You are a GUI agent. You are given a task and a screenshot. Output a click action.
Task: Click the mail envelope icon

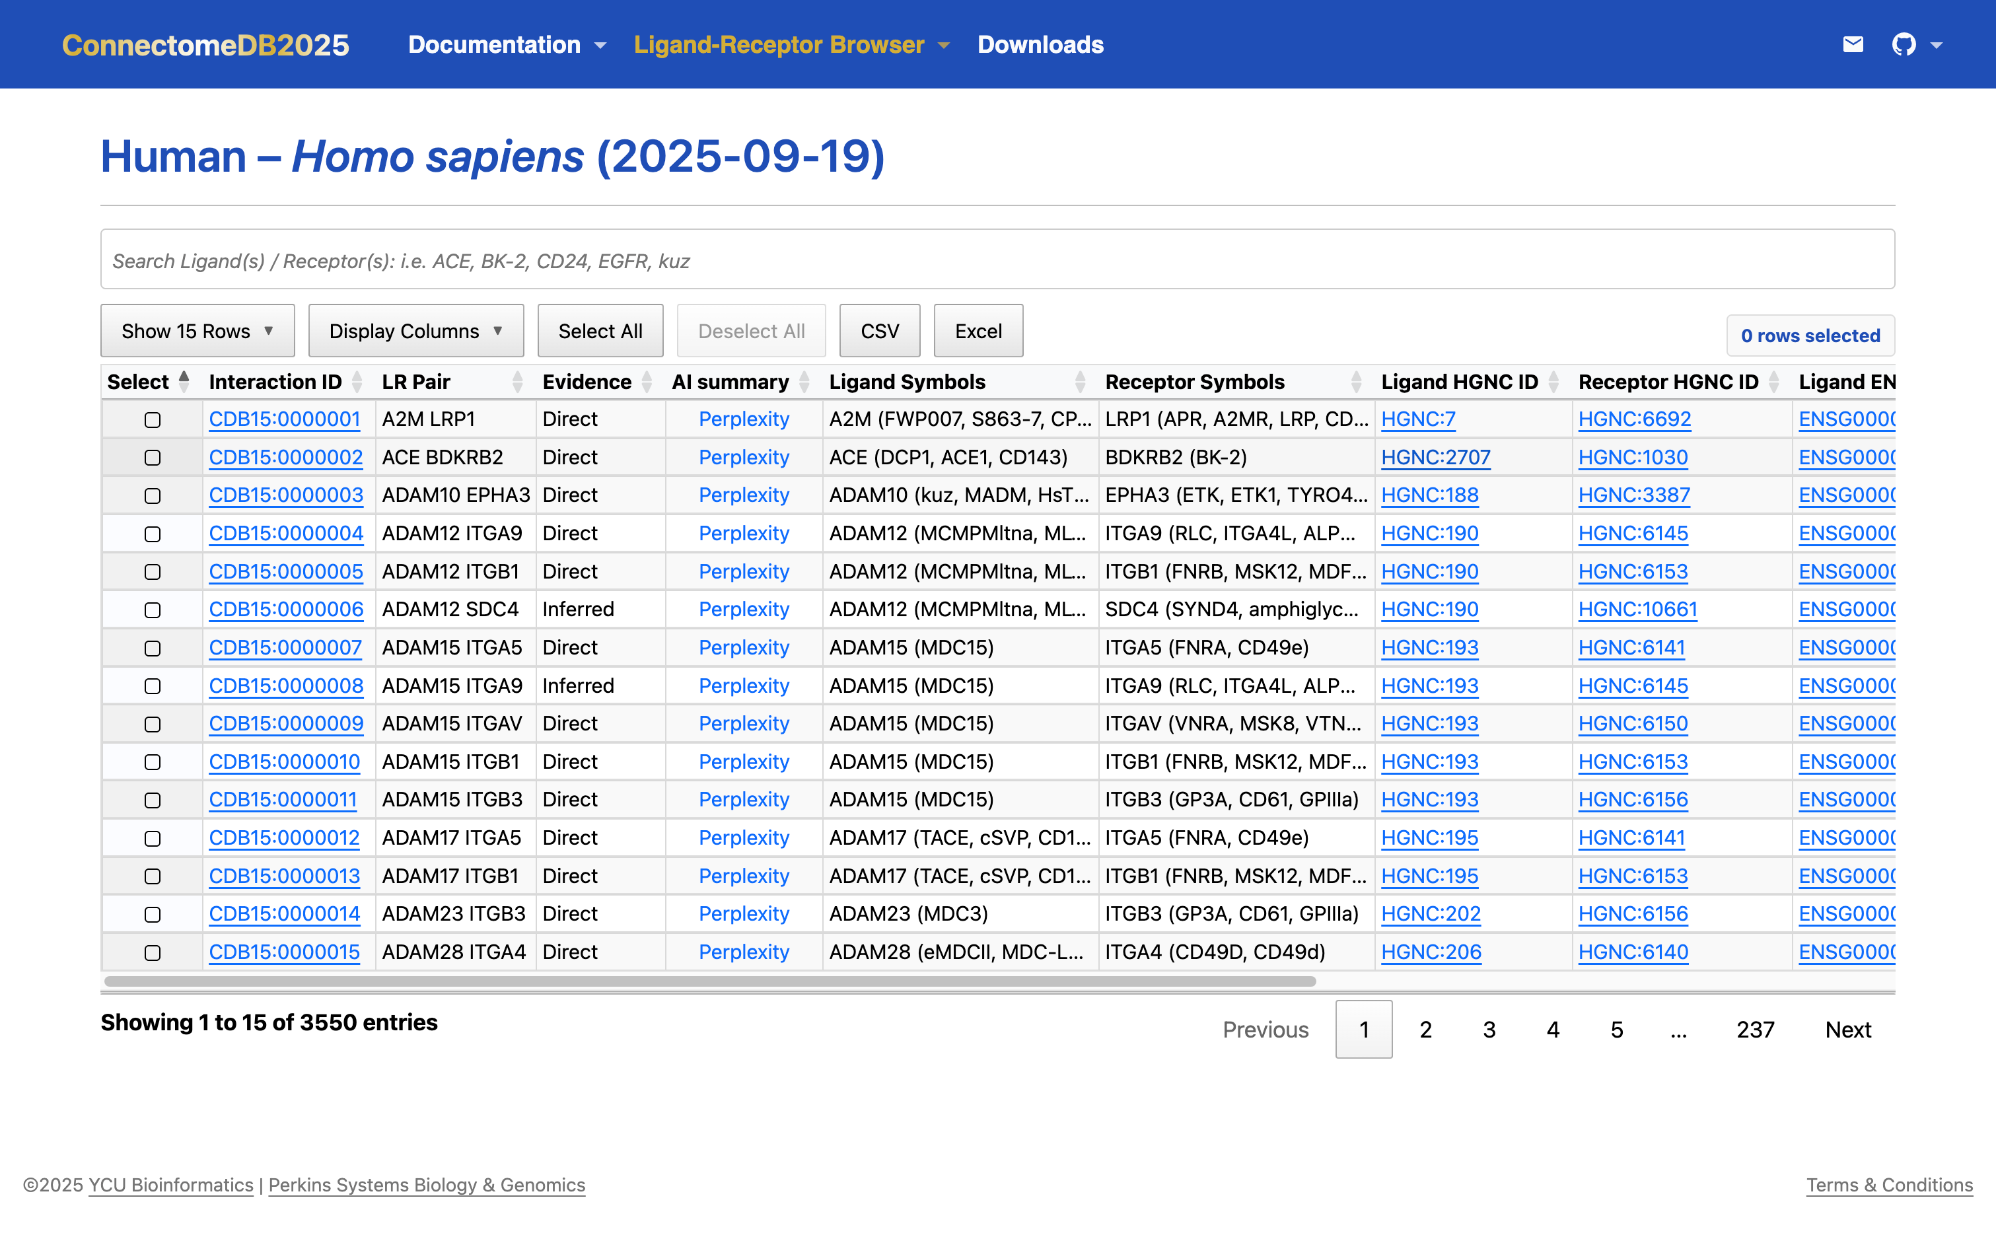1853,44
